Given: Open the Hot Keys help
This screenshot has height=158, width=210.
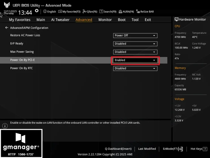Looking at the screenshot, I should [199, 149].
